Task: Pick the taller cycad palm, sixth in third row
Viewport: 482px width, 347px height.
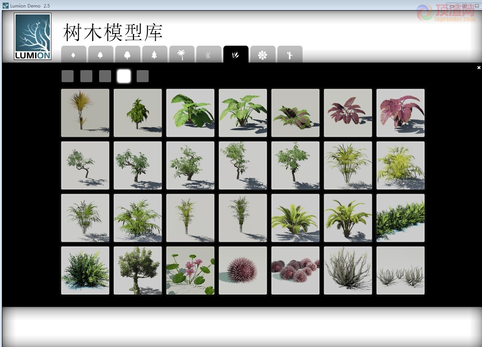Action: click(348, 218)
